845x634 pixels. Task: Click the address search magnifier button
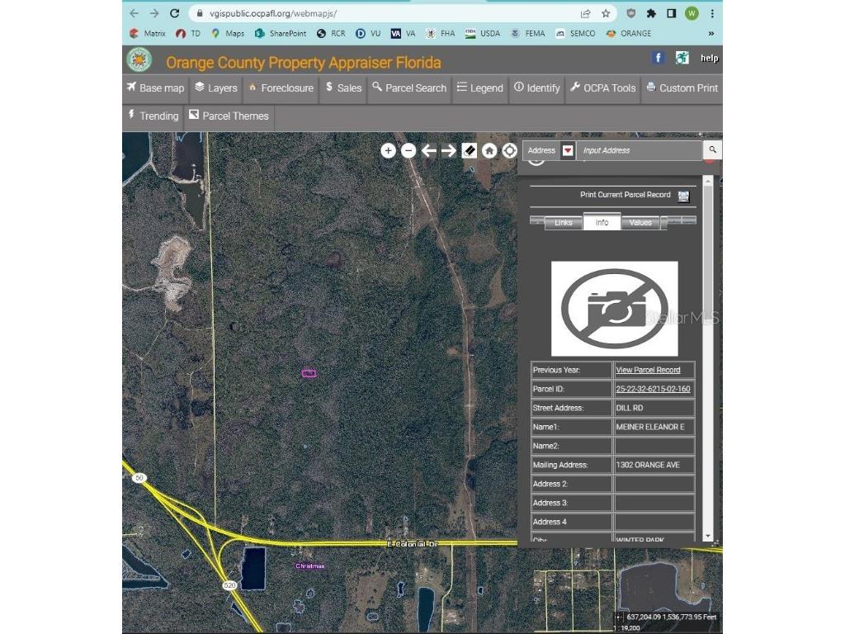(x=712, y=150)
